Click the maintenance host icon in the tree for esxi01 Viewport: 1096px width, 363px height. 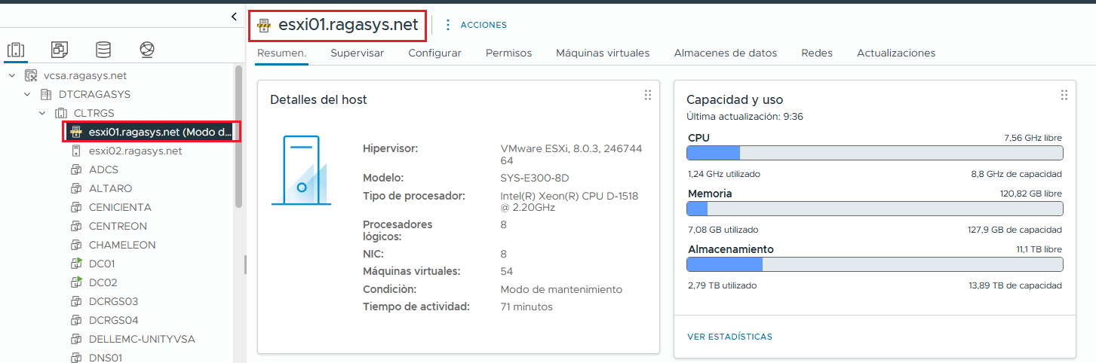point(76,132)
